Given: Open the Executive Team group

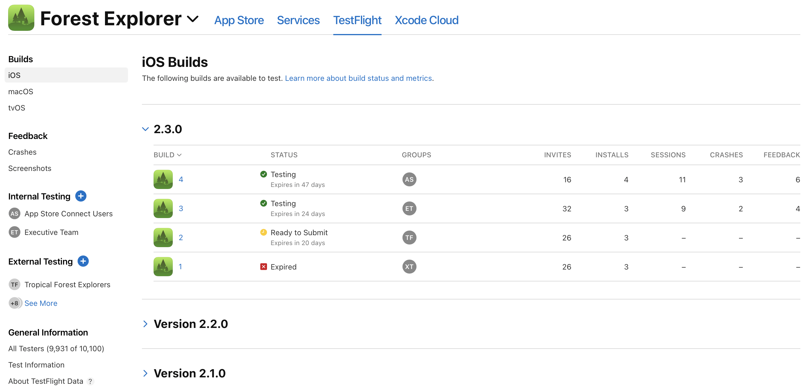Looking at the screenshot, I should [51, 232].
